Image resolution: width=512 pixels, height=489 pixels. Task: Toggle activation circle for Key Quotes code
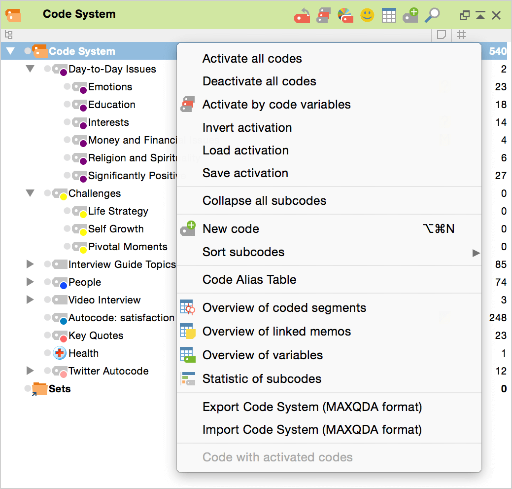(47, 336)
